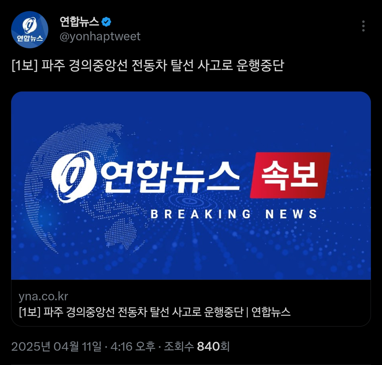Image resolution: width=382 pixels, height=365 pixels.
Task: Click the blue verified badge icon
Action: pyautogui.click(x=106, y=22)
